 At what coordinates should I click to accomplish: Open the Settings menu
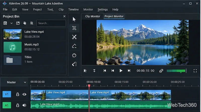[x=103, y=10]
